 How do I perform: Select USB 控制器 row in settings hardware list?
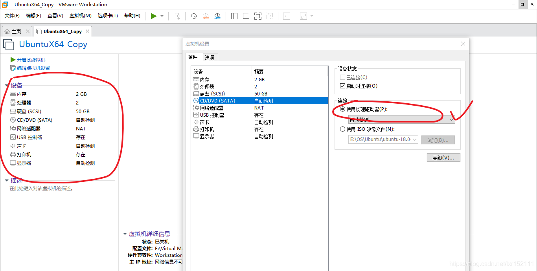259,115
